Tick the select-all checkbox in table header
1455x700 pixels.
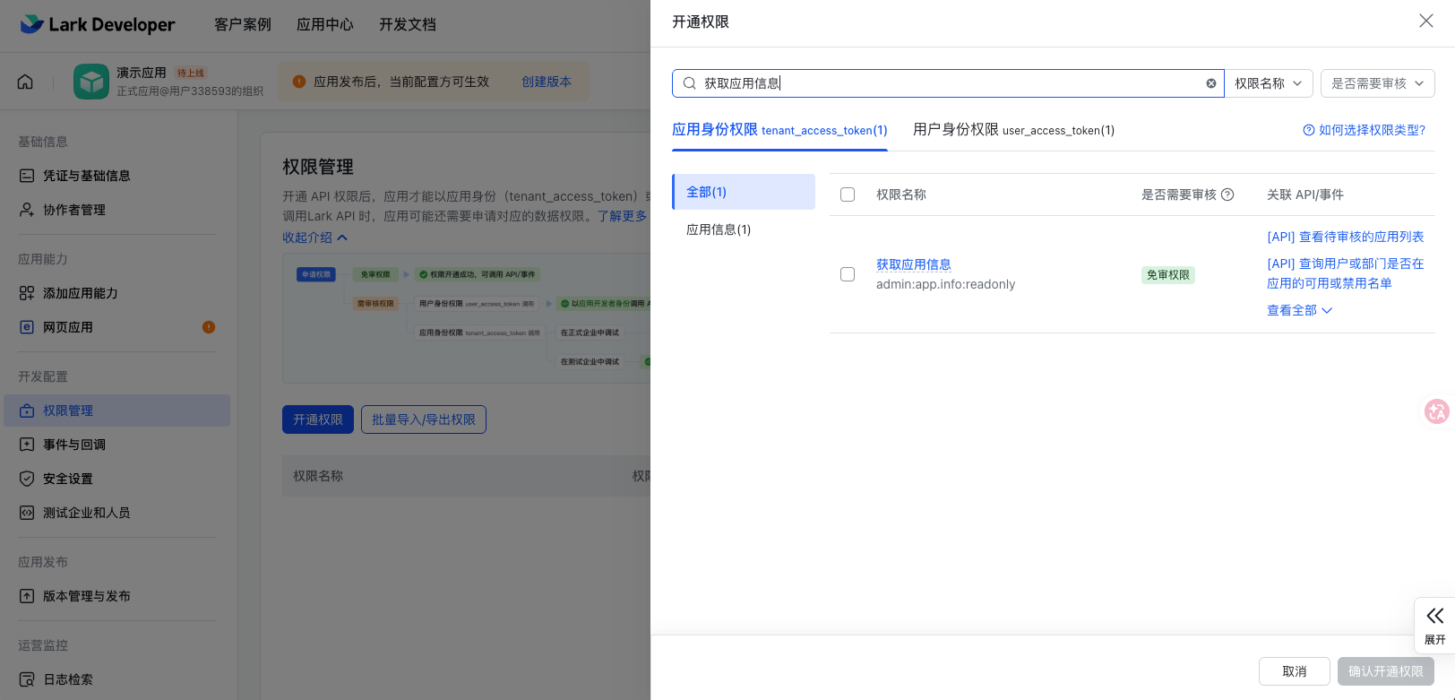(848, 194)
